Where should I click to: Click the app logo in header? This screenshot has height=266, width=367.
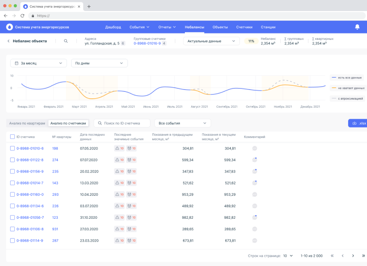[10, 27]
